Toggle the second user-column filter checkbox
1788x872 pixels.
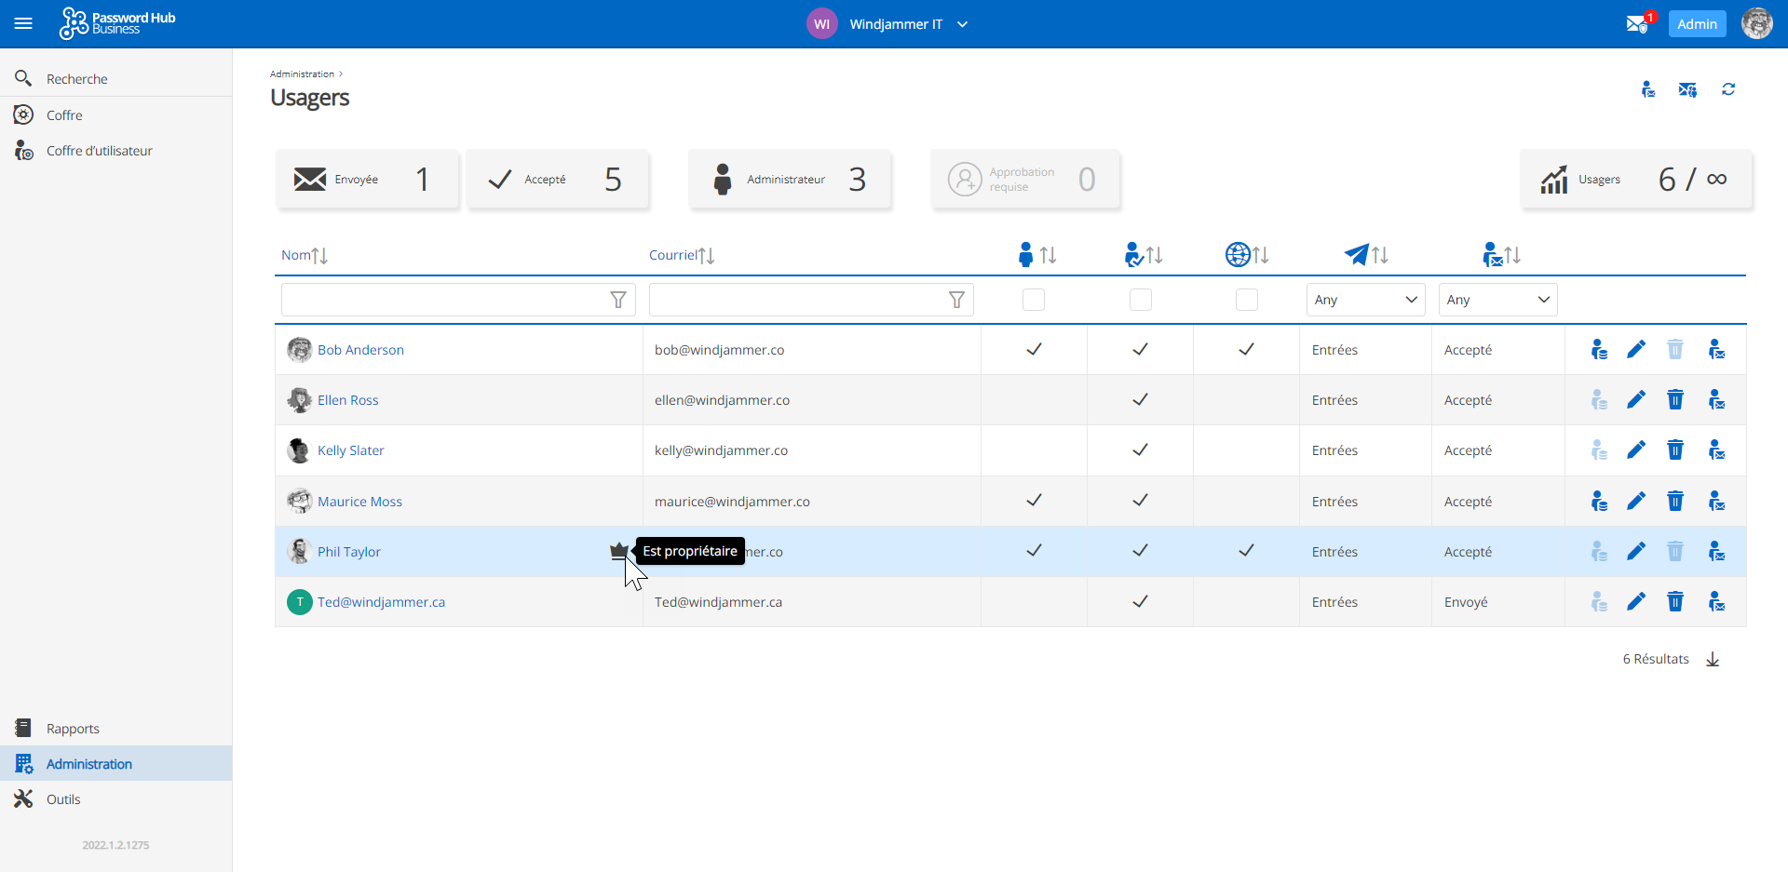pos(1140,300)
